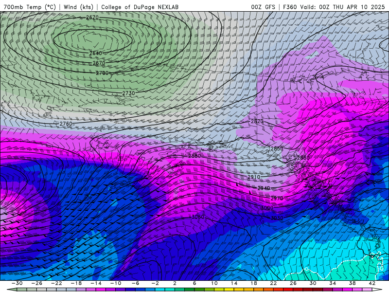The width and height of the screenshot is (389, 292).
Task: Select the 30 colorbar tick label
Action: (313, 283)
